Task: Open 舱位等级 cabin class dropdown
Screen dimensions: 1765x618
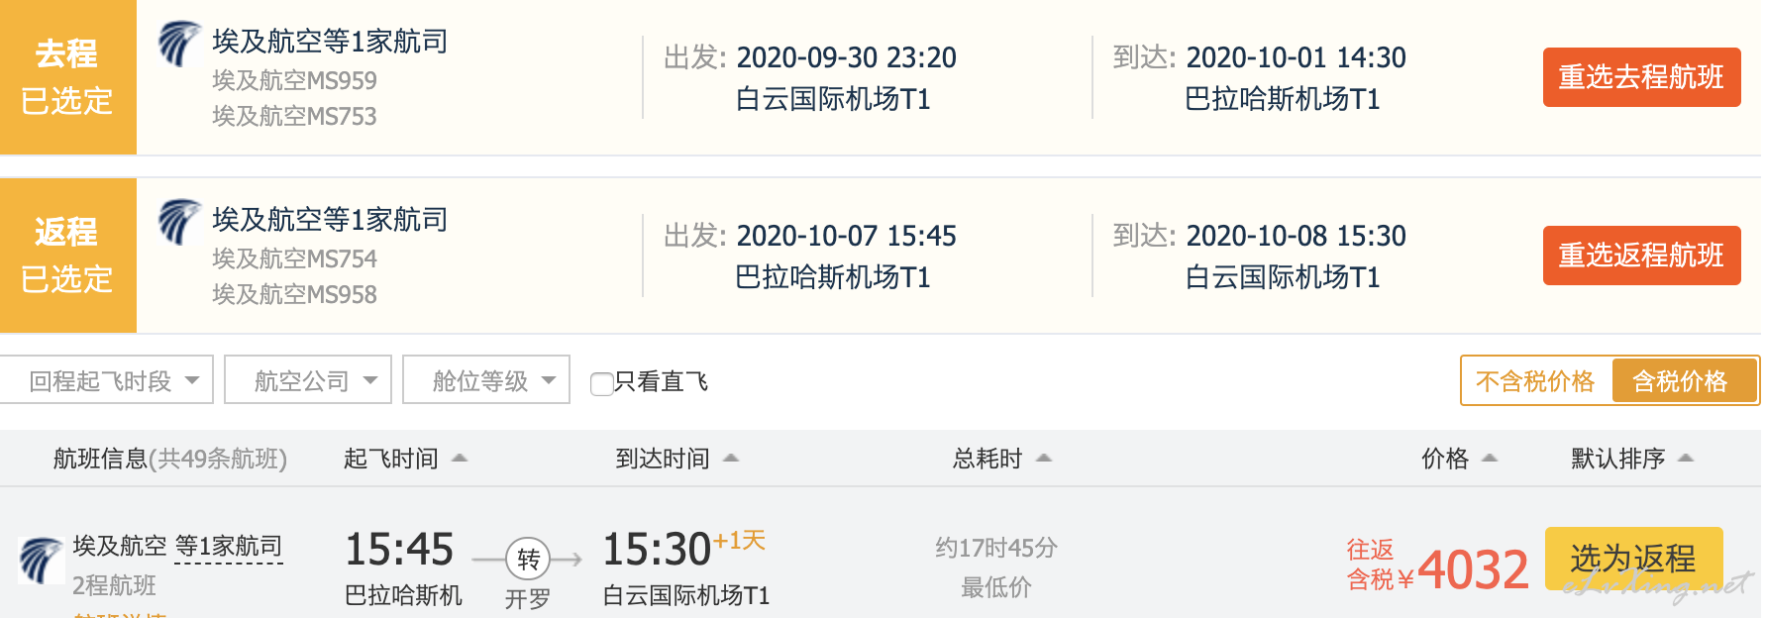Action: click(x=486, y=380)
